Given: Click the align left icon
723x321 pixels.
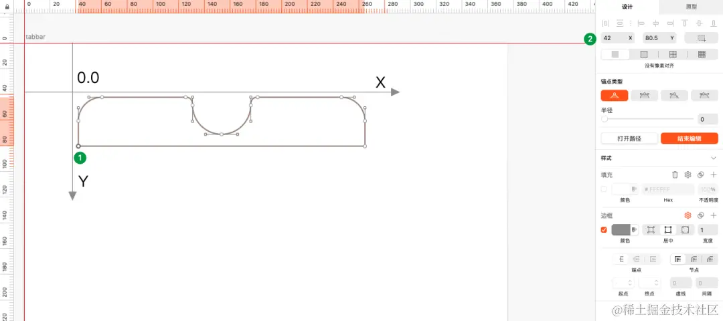Looking at the screenshot, I should pos(641,23).
